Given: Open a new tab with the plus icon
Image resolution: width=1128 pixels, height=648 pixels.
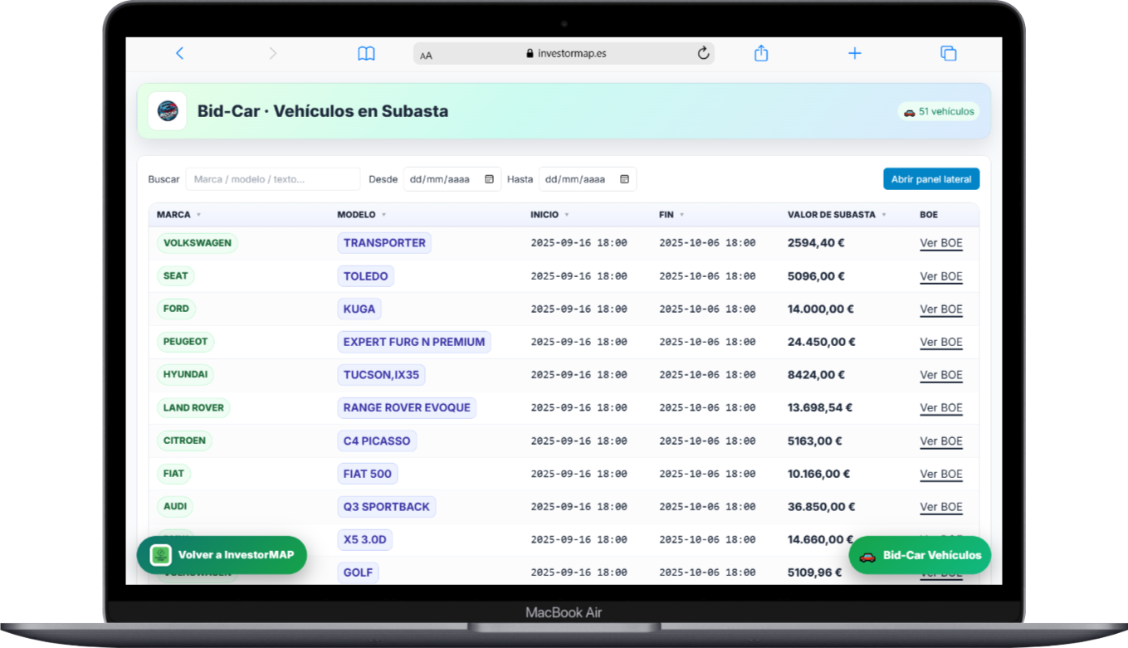Looking at the screenshot, I should click(854, 53).
